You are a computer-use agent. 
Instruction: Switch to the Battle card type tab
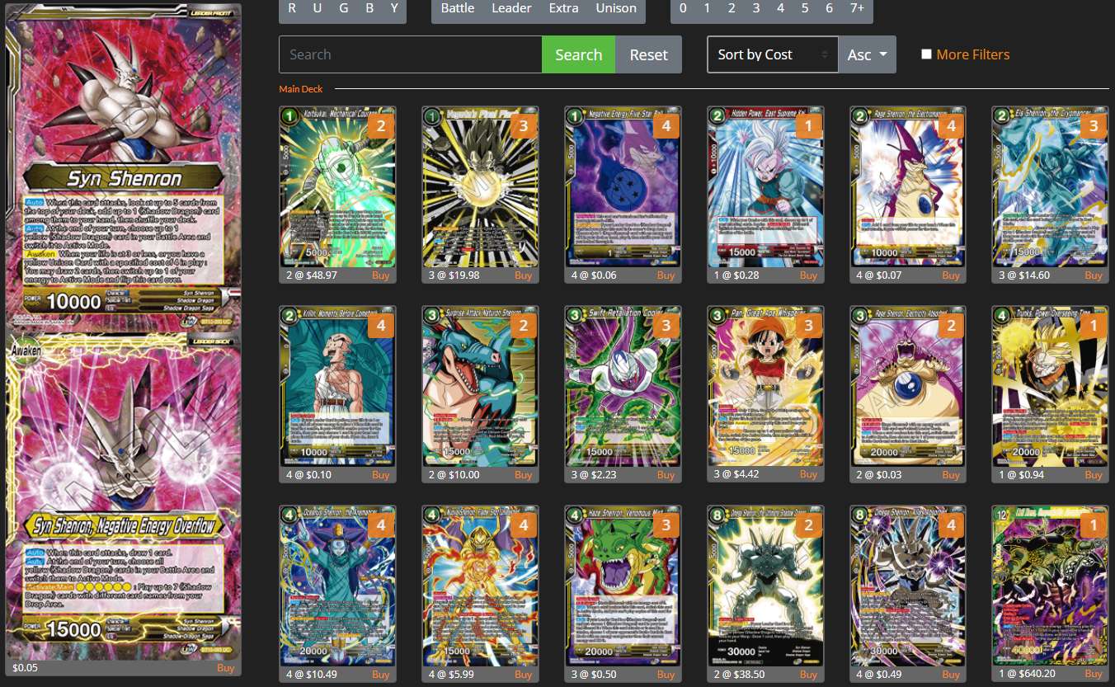click(457, 7)
